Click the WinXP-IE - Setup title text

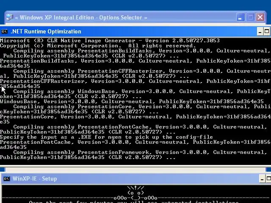coord(35,178)
